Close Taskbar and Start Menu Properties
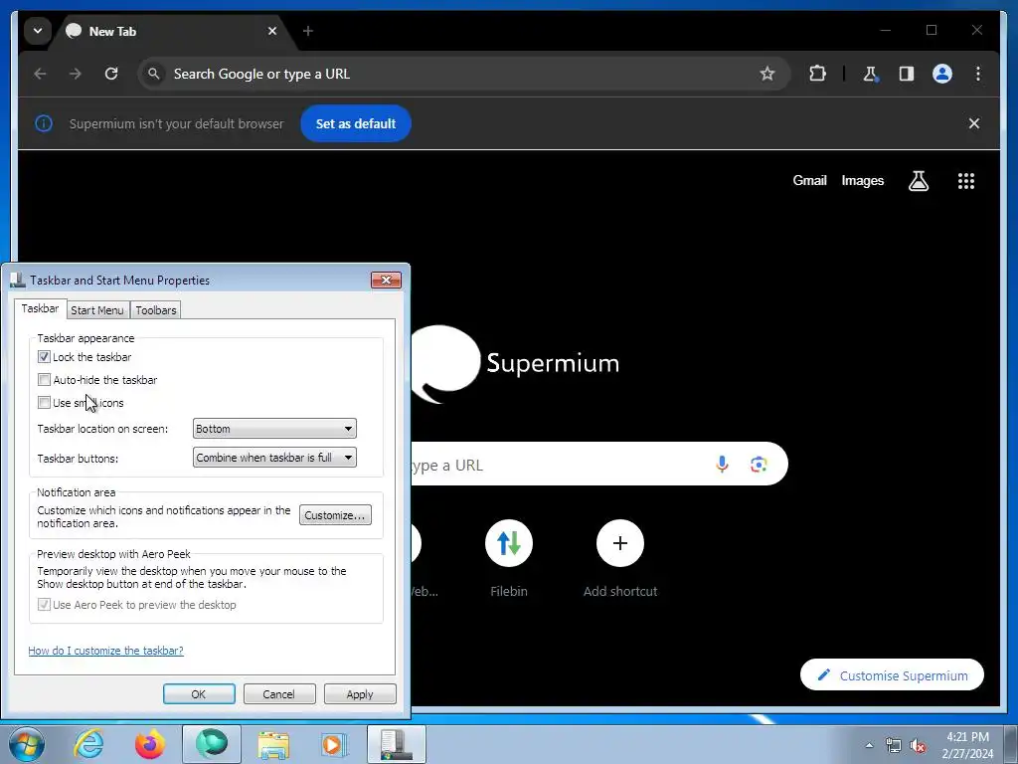The image size is (1018, 764). point(387,280)
